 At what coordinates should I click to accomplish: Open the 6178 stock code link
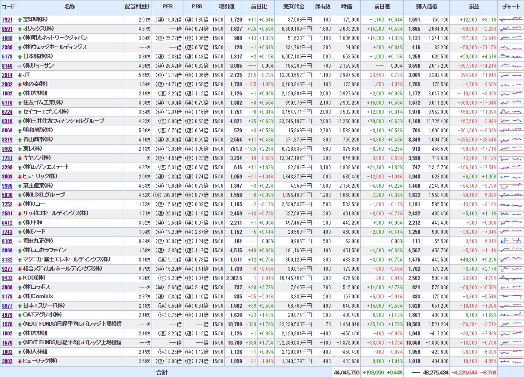[x=7, y=57]
